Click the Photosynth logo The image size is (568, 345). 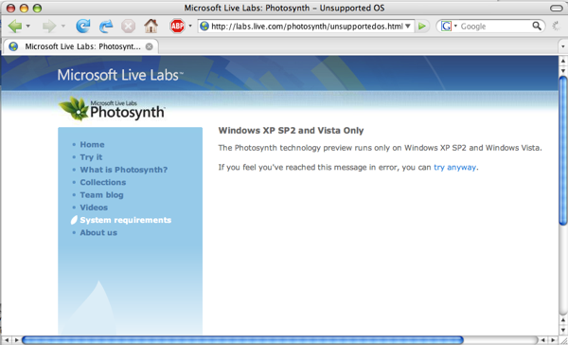(x=112, y=108)
